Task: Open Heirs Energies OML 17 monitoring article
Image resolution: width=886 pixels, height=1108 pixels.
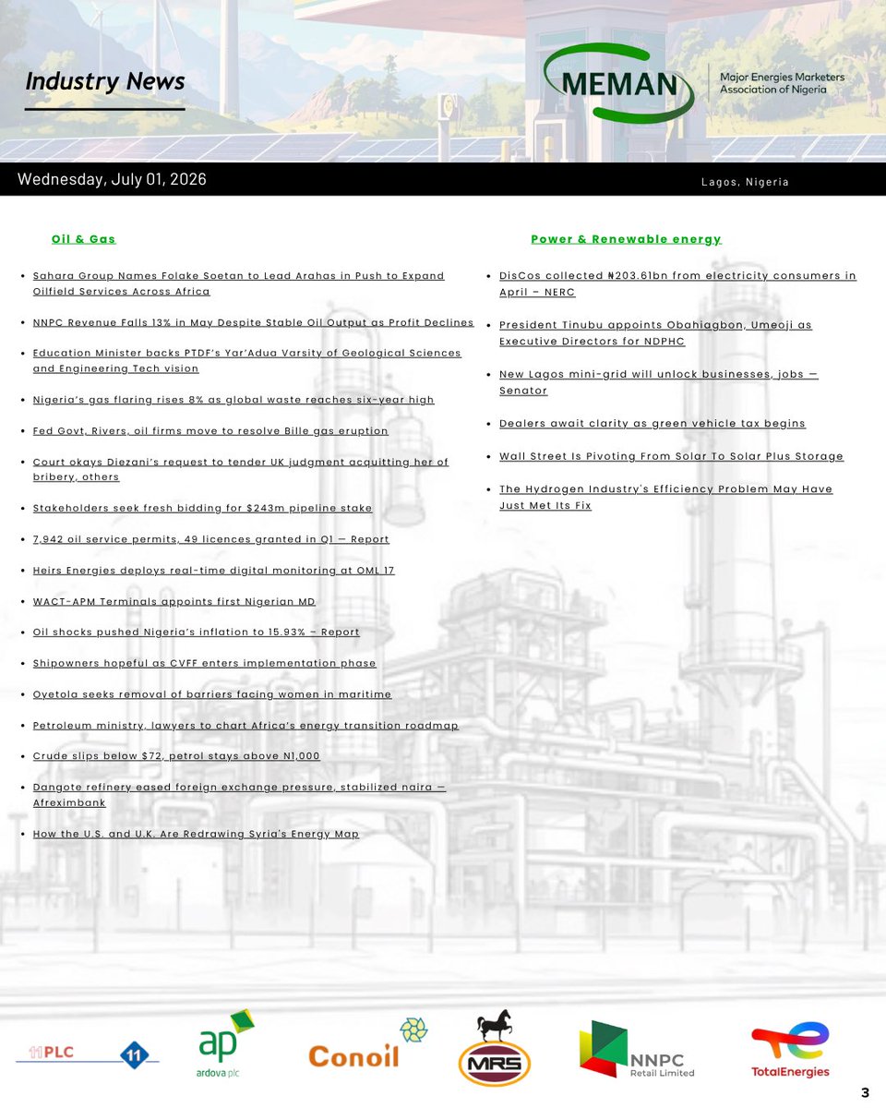Action: [213, 571]
